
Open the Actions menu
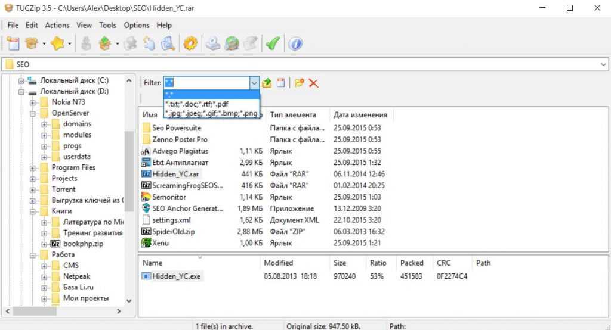coord(57,25)
